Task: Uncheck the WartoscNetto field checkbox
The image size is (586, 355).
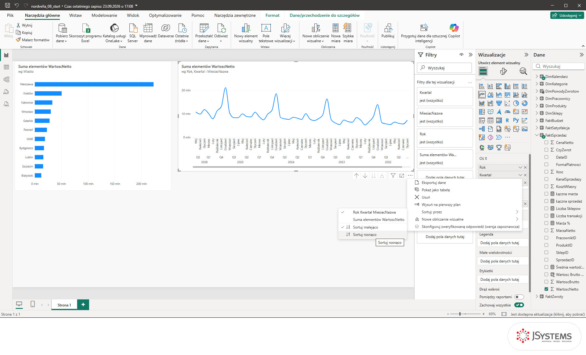Action: pyautogui.click(x=546, y=289)
